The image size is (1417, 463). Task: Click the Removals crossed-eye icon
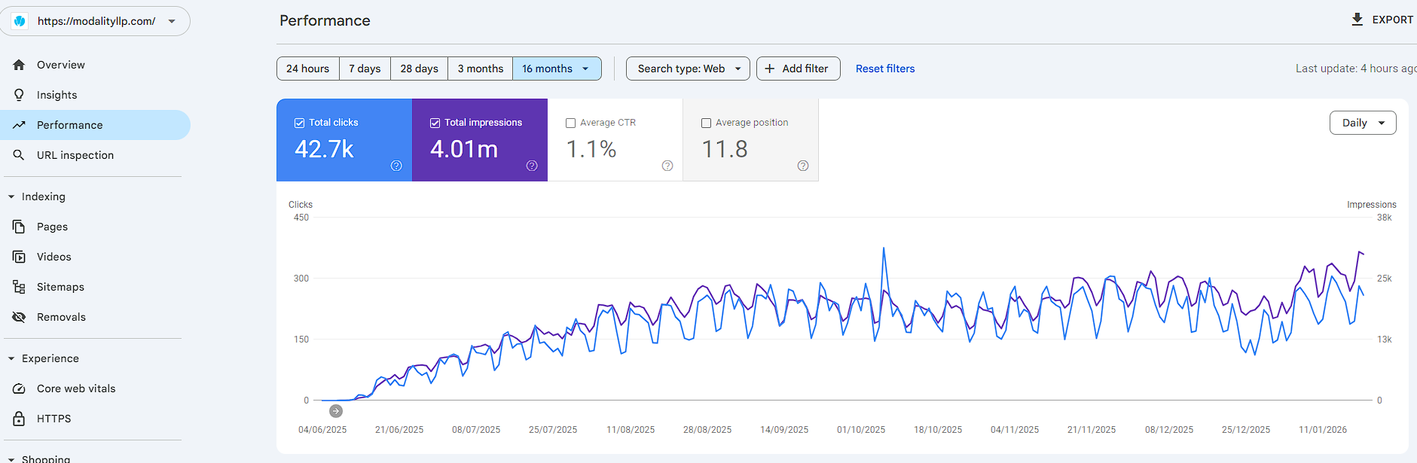pos(19,317)
